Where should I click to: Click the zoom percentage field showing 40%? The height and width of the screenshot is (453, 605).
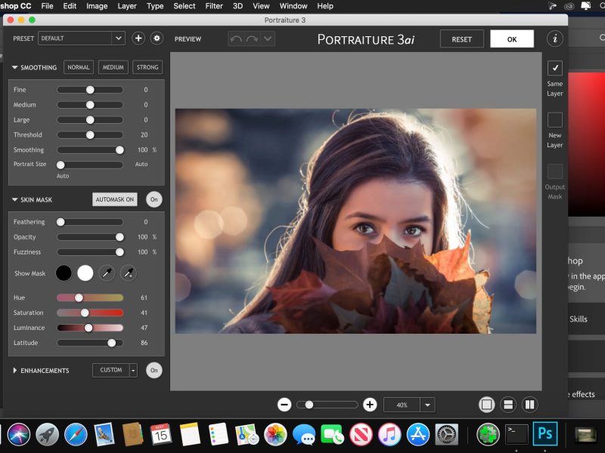point(402,405)
